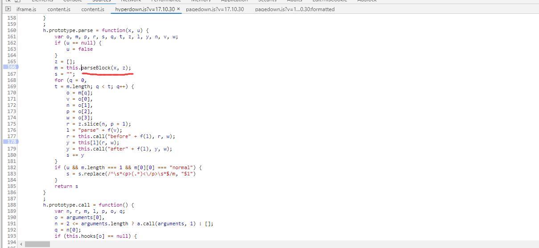Click the show navigator icon
Screen dimensions: 539x248
click(x=8, y=9)
